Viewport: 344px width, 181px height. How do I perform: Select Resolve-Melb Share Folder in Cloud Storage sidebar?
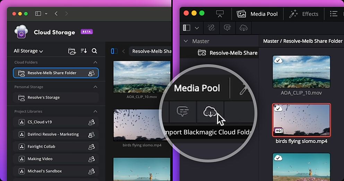point(56,73)
